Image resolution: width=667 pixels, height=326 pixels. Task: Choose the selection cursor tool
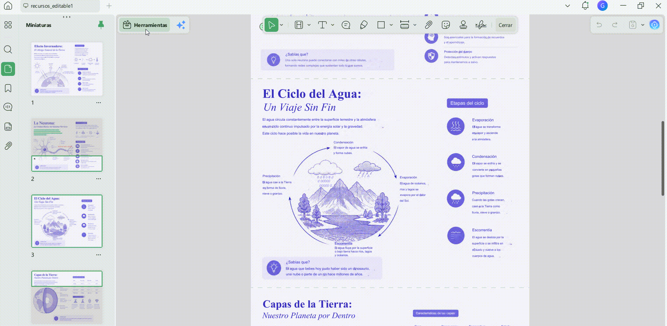(272, 25)
